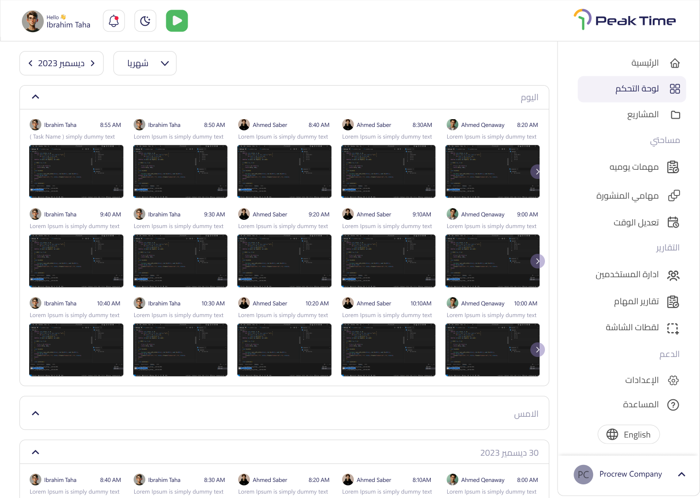Viewport: 700px width, 498px height.
Task: Open User Management (ادارة المستخدمين)
Action: pos(637,275)
